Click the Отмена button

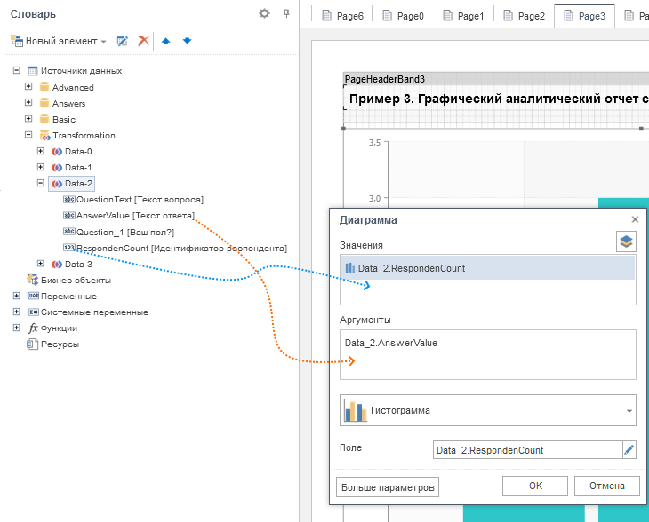(x=607, y=486)
